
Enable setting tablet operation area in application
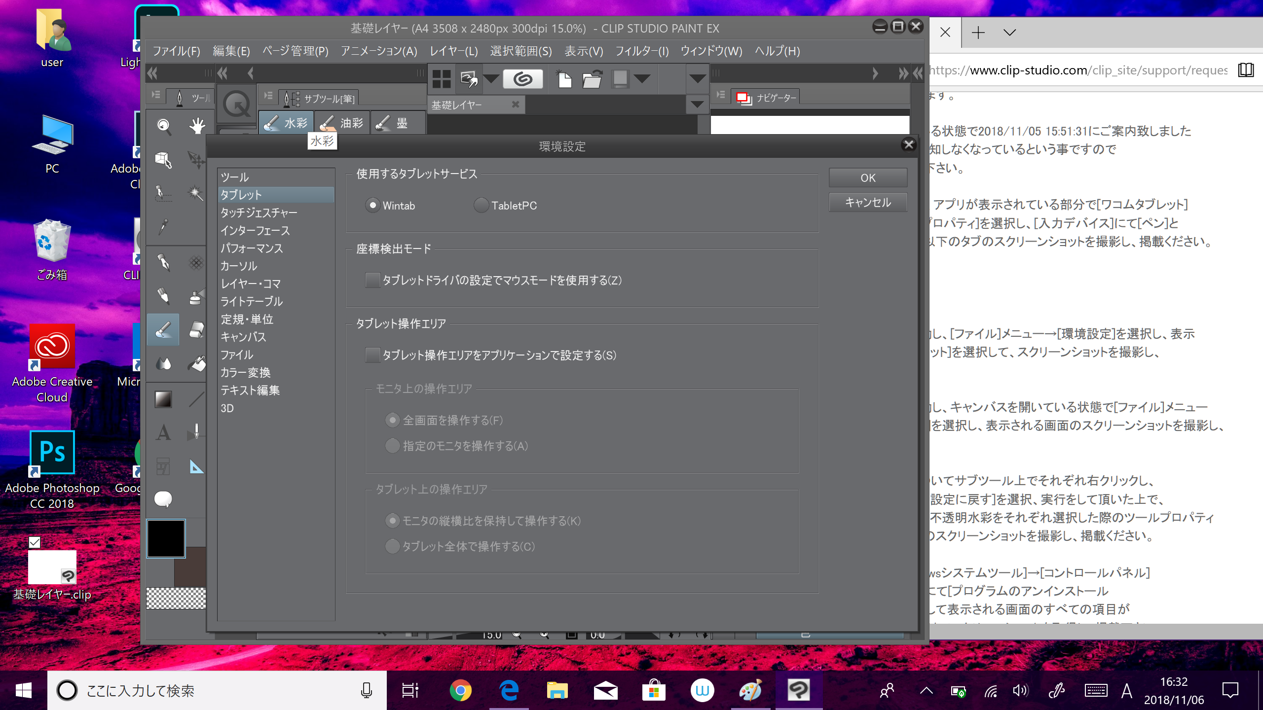[x=372, y=355]
